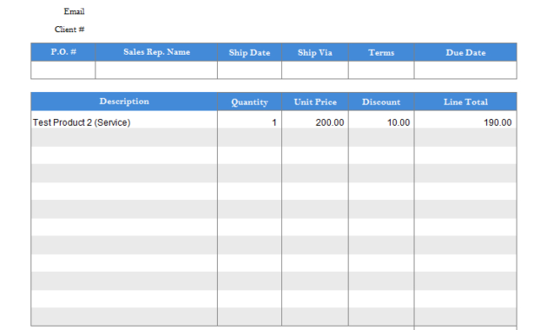
Task: Select the Terms header
Action: click(x=381, y=52)
